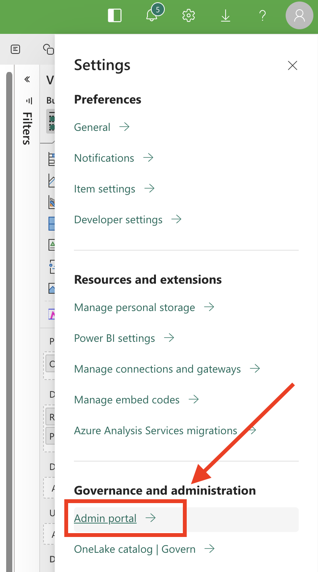Click the vertical Filters pane label
The width and height of the screenshot is (318, 572).
point(27,128)
